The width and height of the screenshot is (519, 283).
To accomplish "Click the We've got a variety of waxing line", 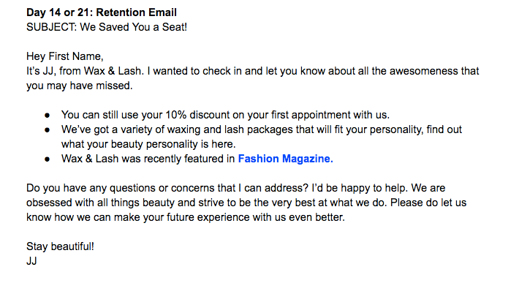I will tap(261, 129).
